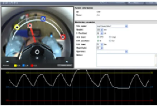Select the unselected radio option in the fifth parameter row
The height and width of the screenshot is (106, 160).
click(x=110, y=41)
